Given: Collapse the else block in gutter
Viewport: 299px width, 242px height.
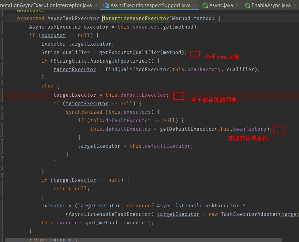Looking at the screenshot, I should [x=2, y=87].
